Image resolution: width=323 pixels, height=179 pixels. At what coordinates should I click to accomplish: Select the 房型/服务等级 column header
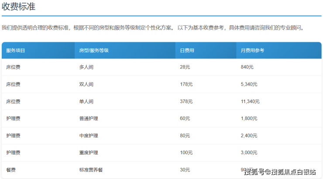pos(94,51)
